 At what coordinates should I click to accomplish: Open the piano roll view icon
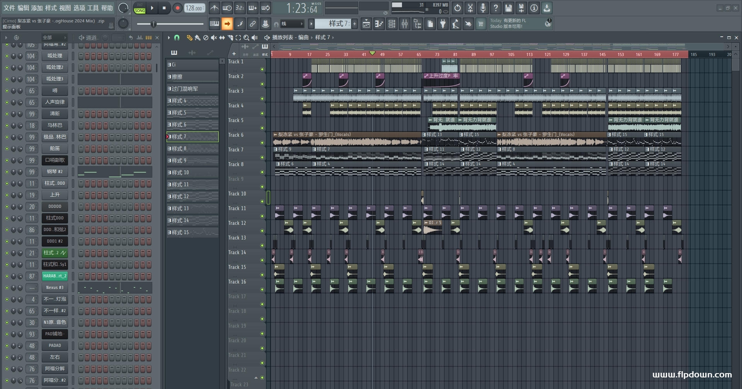click(x=379, y=24)
